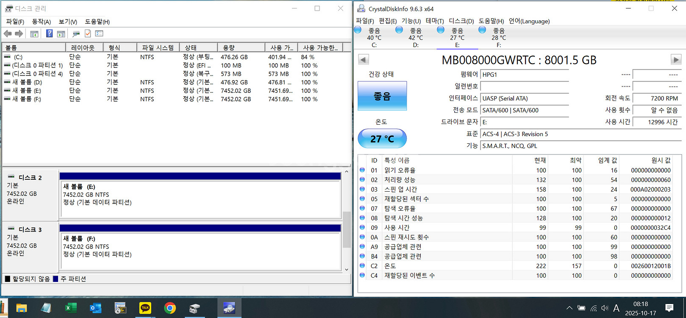Open Chrome from the taskbar
This screenshot has width=686, height=318.
click(x=170, y=308)
